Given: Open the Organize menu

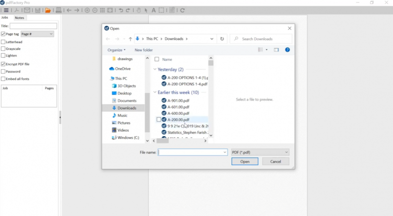Looking at the screenshot, I should pyautogui.click(x=116, y=50).
